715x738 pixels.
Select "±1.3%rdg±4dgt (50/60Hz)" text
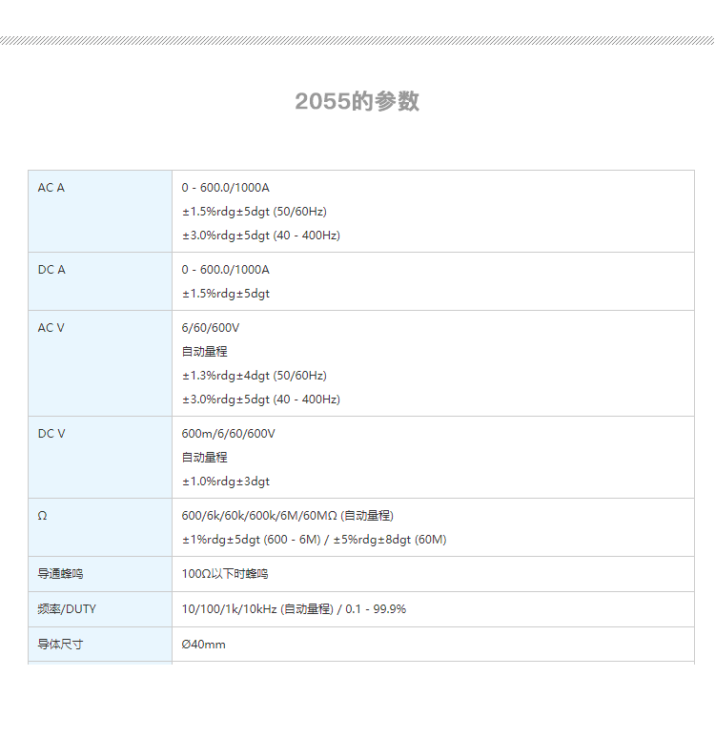pos(255,376)
